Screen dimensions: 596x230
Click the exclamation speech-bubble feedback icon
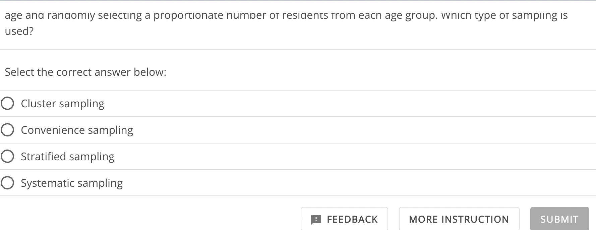316,220
